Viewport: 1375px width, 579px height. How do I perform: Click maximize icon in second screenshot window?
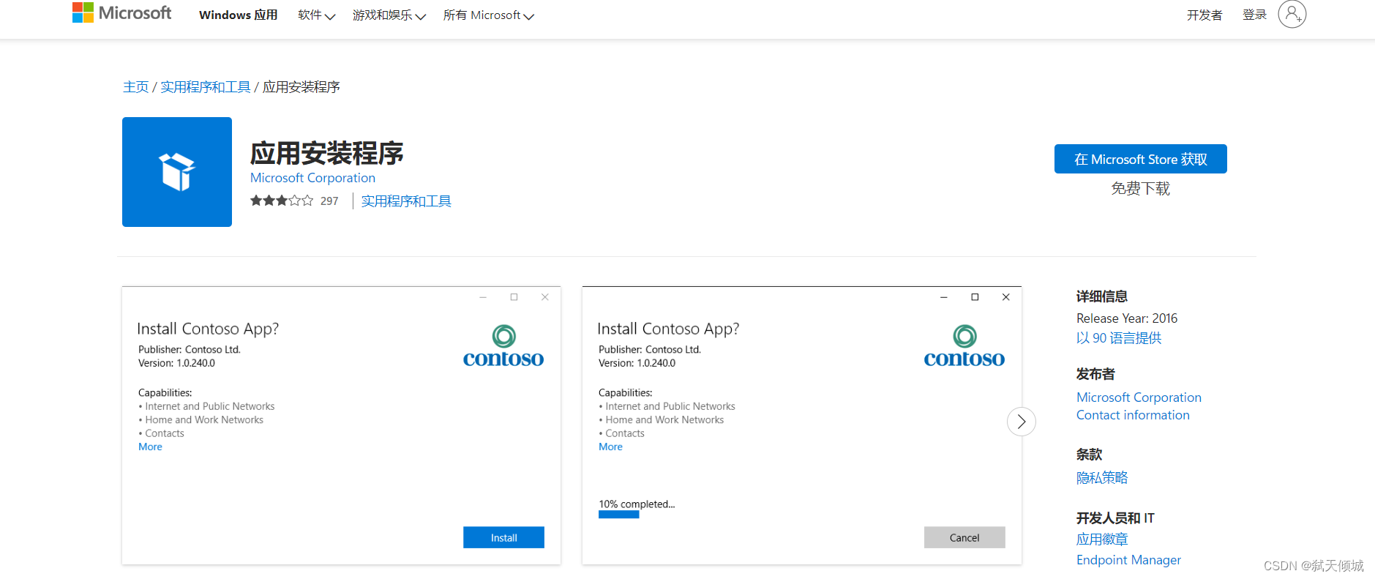975,297
